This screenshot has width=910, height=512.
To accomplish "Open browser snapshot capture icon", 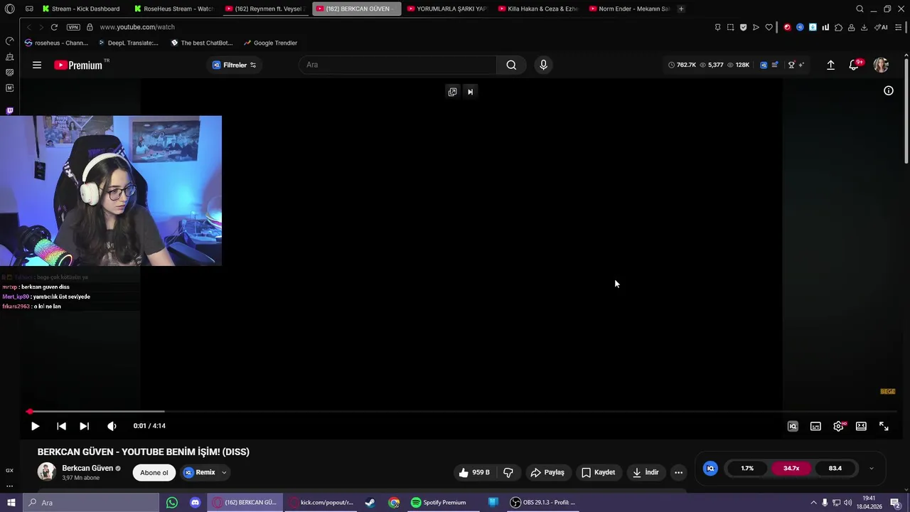I will click(730, 27).
